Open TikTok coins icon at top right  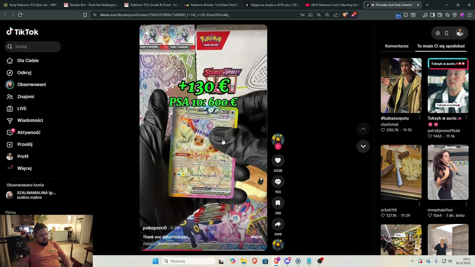click(438, 33)
